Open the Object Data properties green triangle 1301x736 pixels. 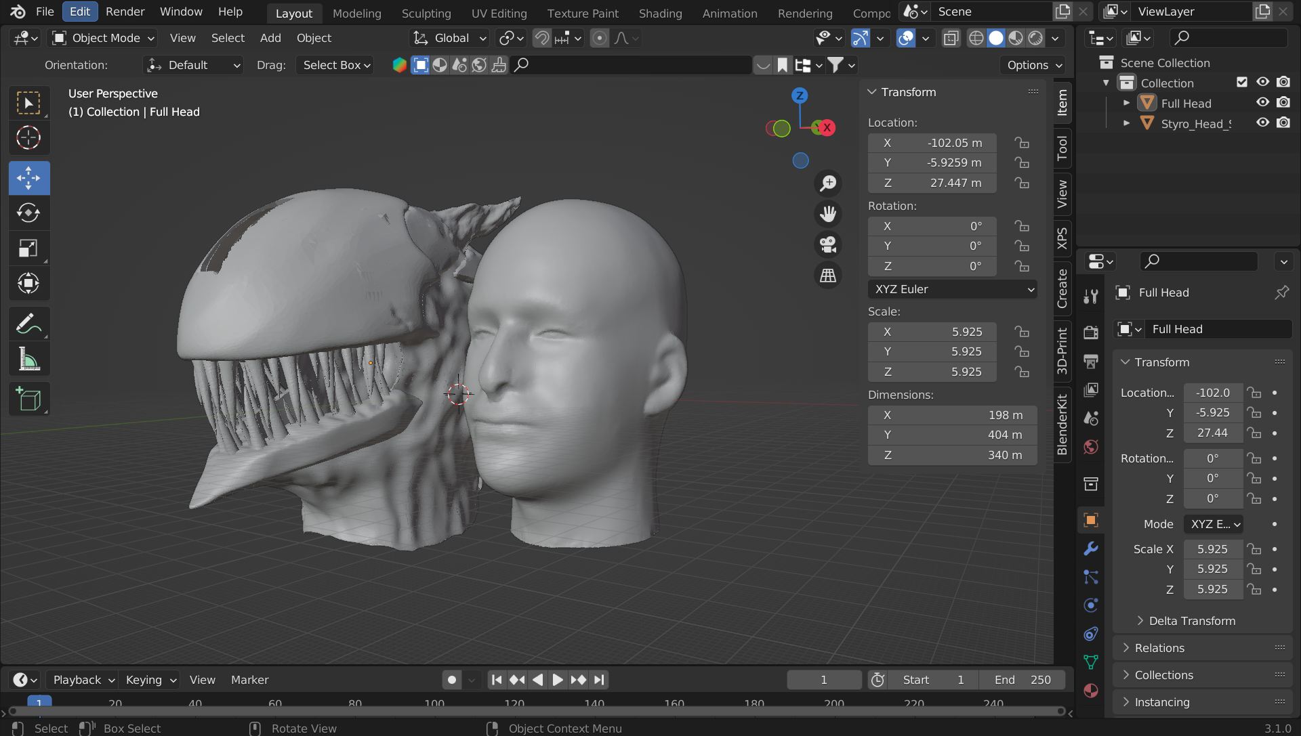coord(1091,662)
